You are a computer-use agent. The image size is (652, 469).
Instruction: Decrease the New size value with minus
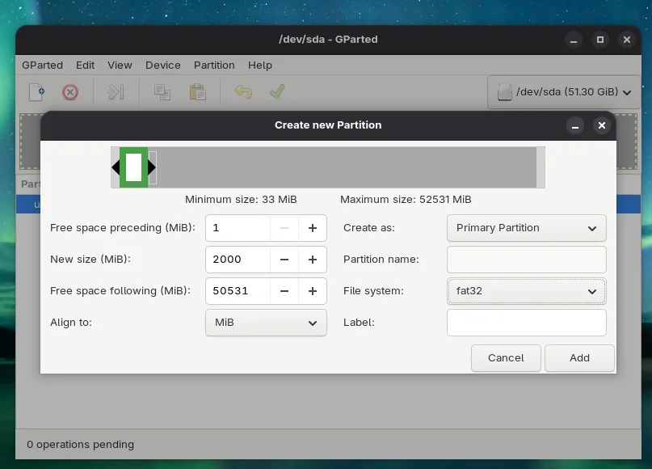click(284, 260)
